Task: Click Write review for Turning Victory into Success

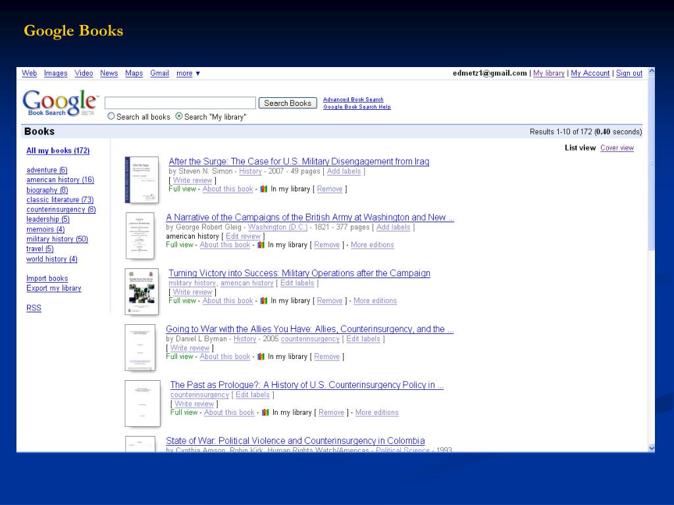Action: (193, 292)
